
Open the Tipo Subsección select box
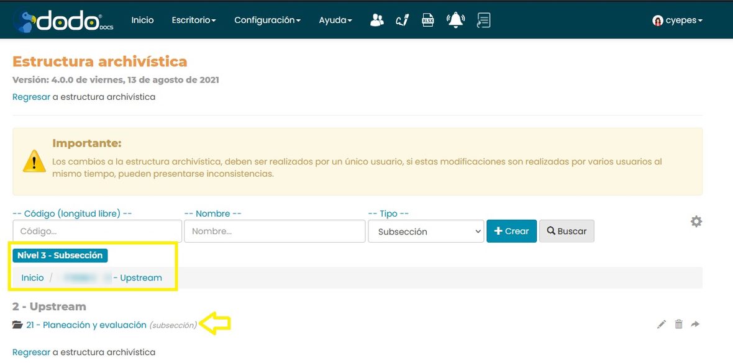pyautogui.click(x=426, y=231)
